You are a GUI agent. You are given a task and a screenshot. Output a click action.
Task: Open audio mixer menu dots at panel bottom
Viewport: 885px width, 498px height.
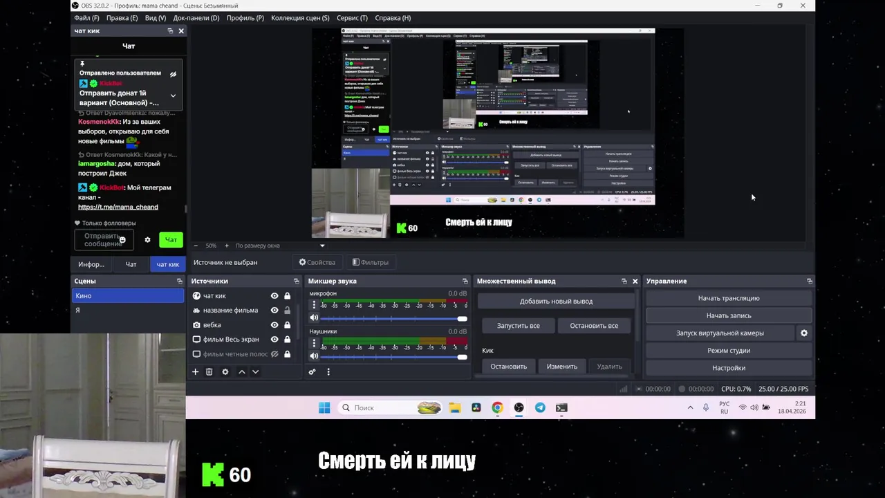tap(328, 372)
